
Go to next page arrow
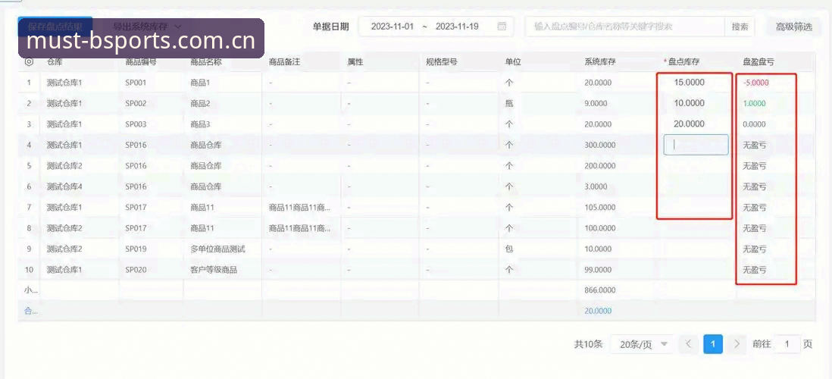tap(737, 344)
